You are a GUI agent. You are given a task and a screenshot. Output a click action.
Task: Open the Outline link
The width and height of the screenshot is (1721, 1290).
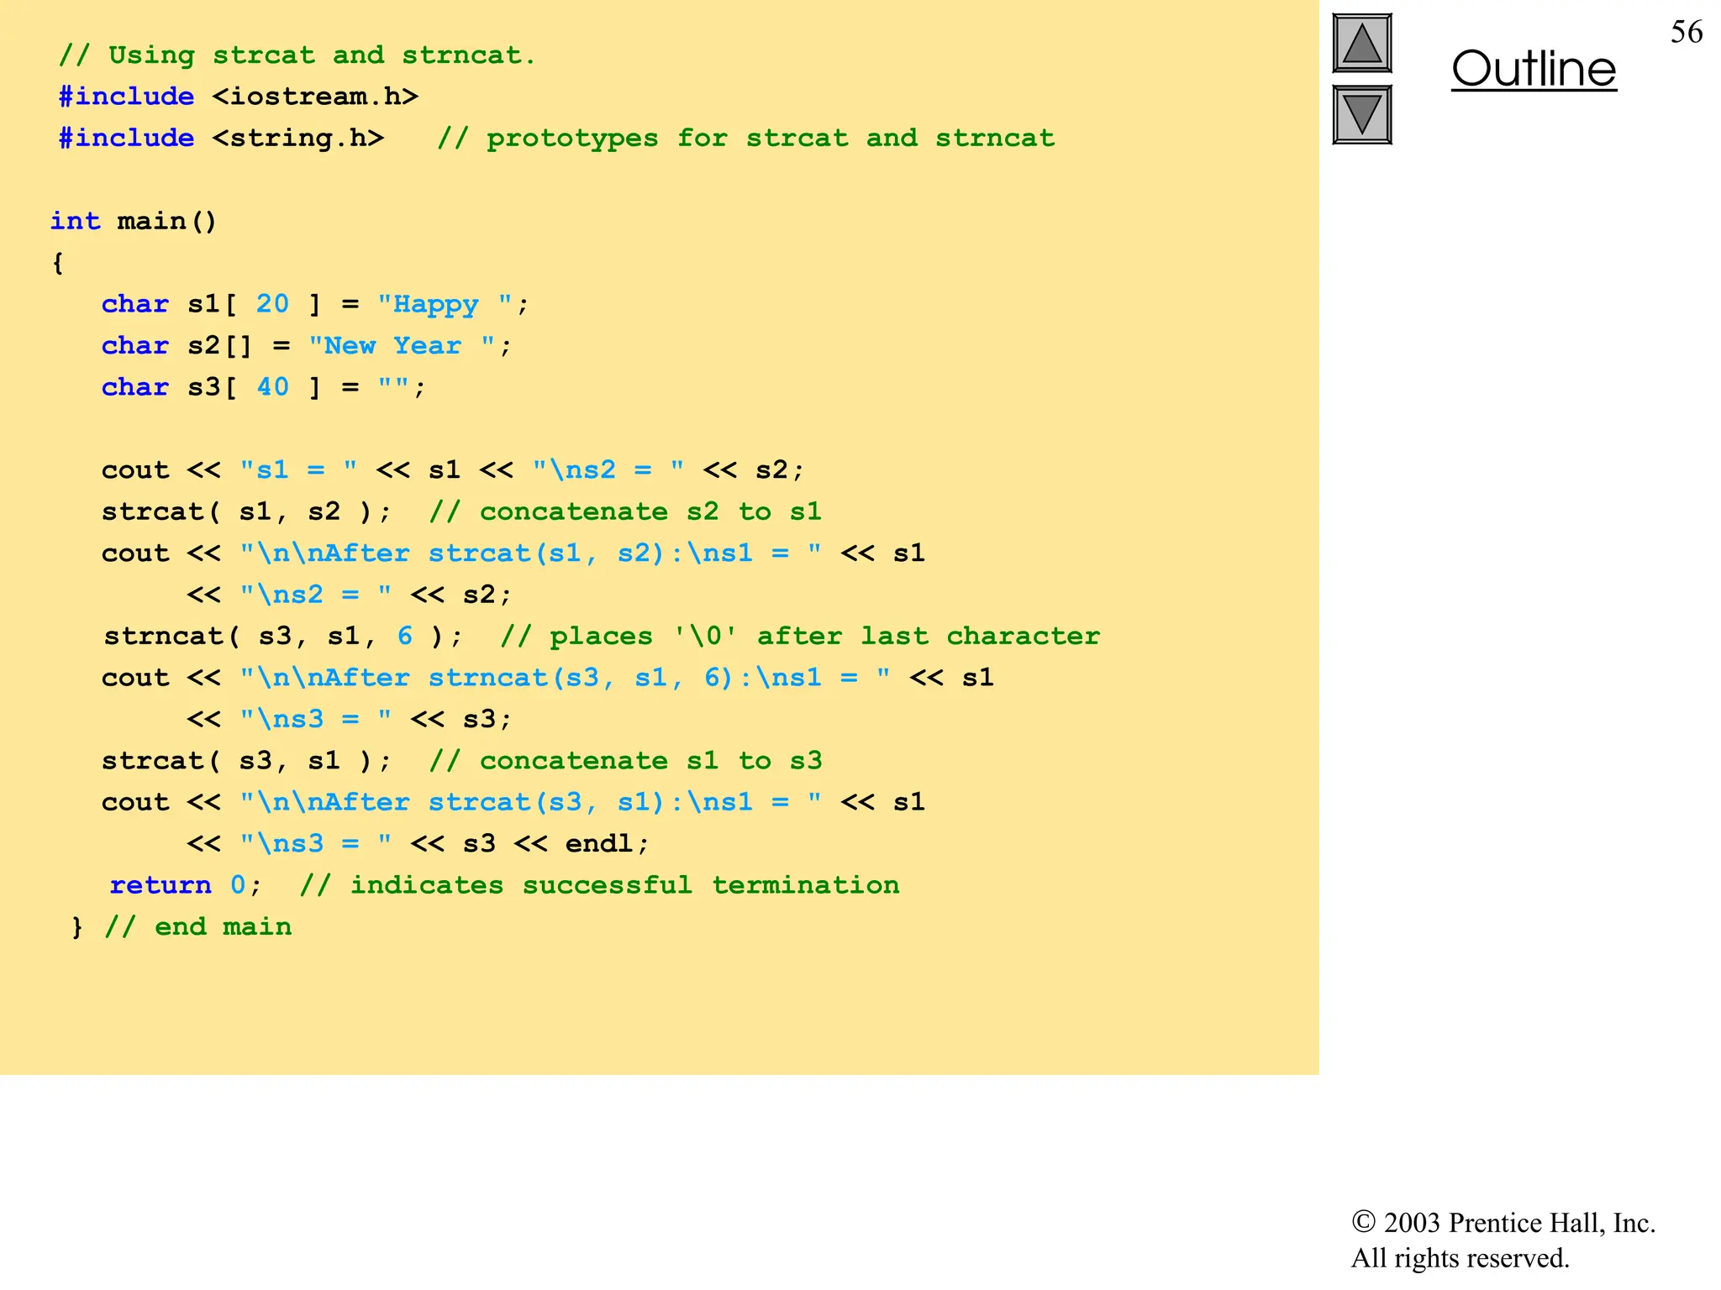pyautogui.click(x=1534, y=69)
